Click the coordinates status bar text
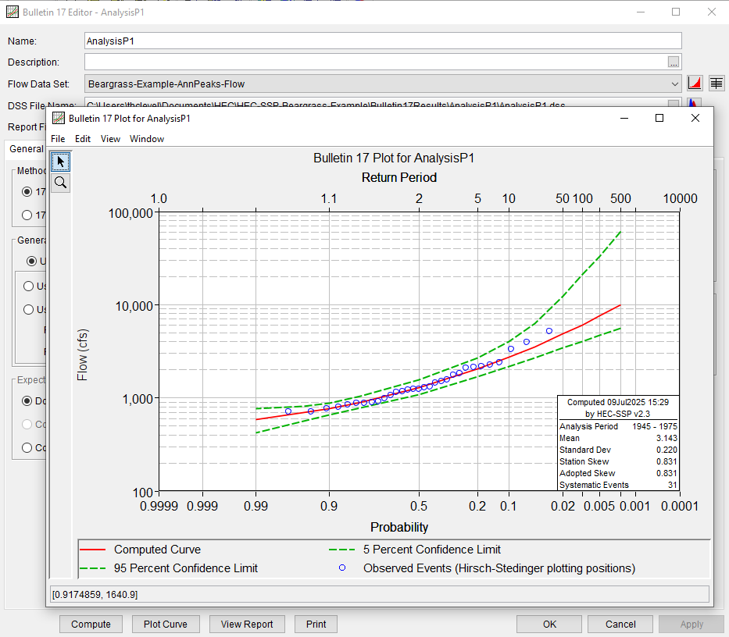 pyautogui.click(x=95, y=594)
